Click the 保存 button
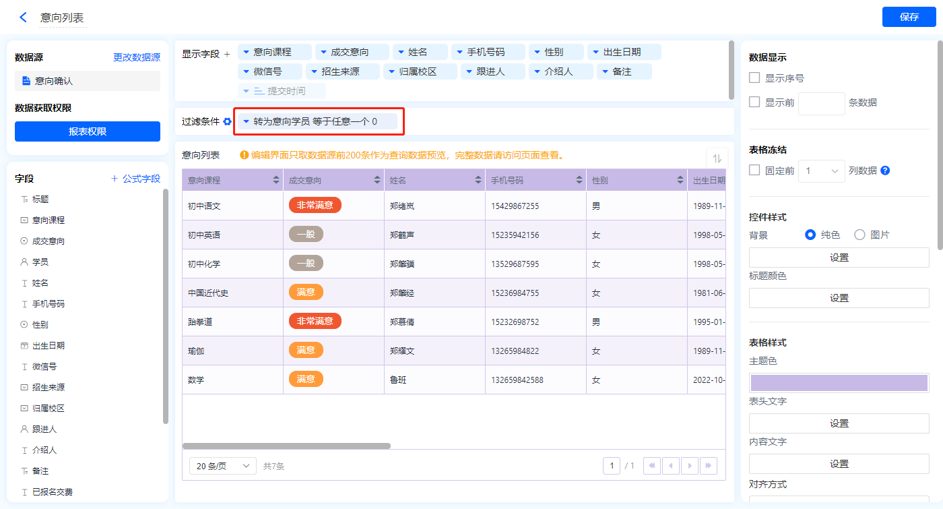Image resolution: width=943 pixels, height=509 pixels. 909,17
